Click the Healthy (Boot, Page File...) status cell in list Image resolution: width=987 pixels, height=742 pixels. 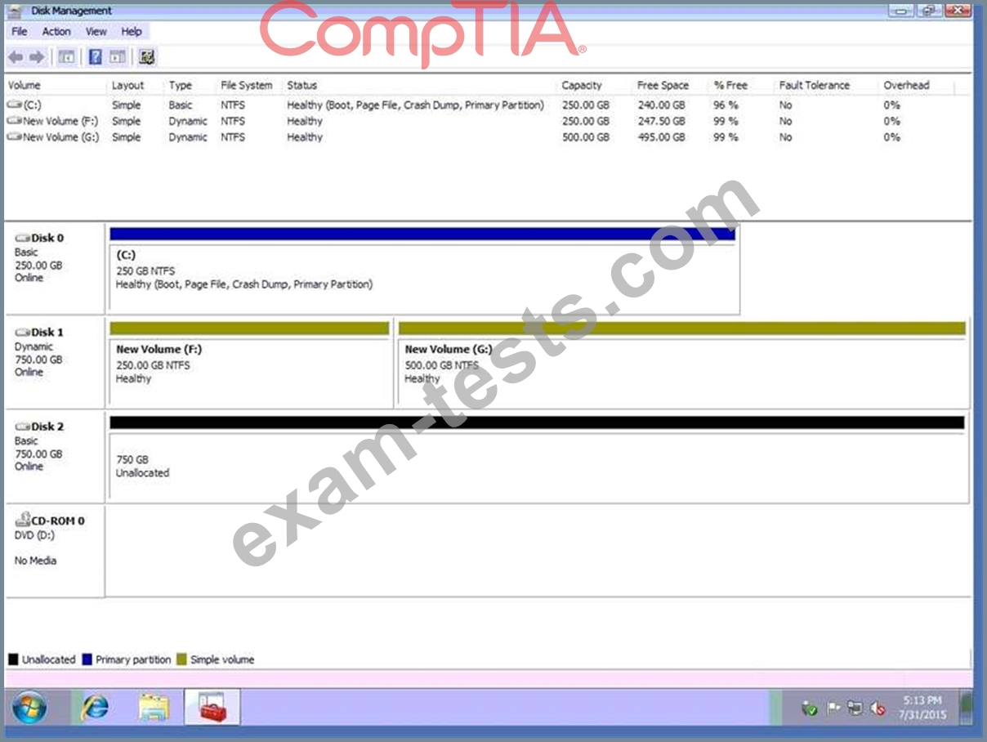coord(415,105)
